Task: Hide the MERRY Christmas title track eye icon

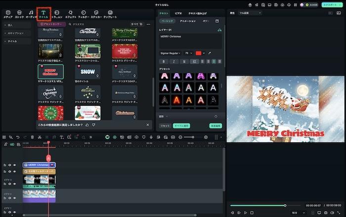Action: pos(14,165)
